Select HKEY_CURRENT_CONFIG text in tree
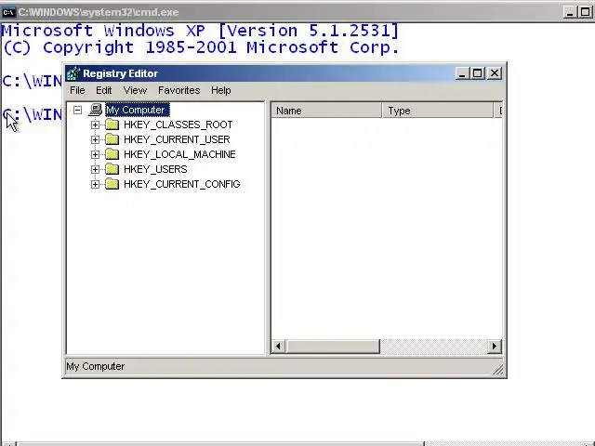 click(182, 184)
